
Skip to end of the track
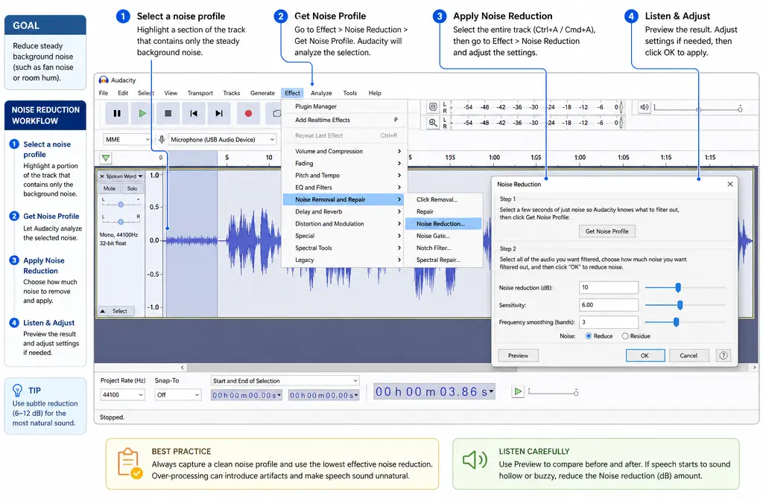pos(219,113)
